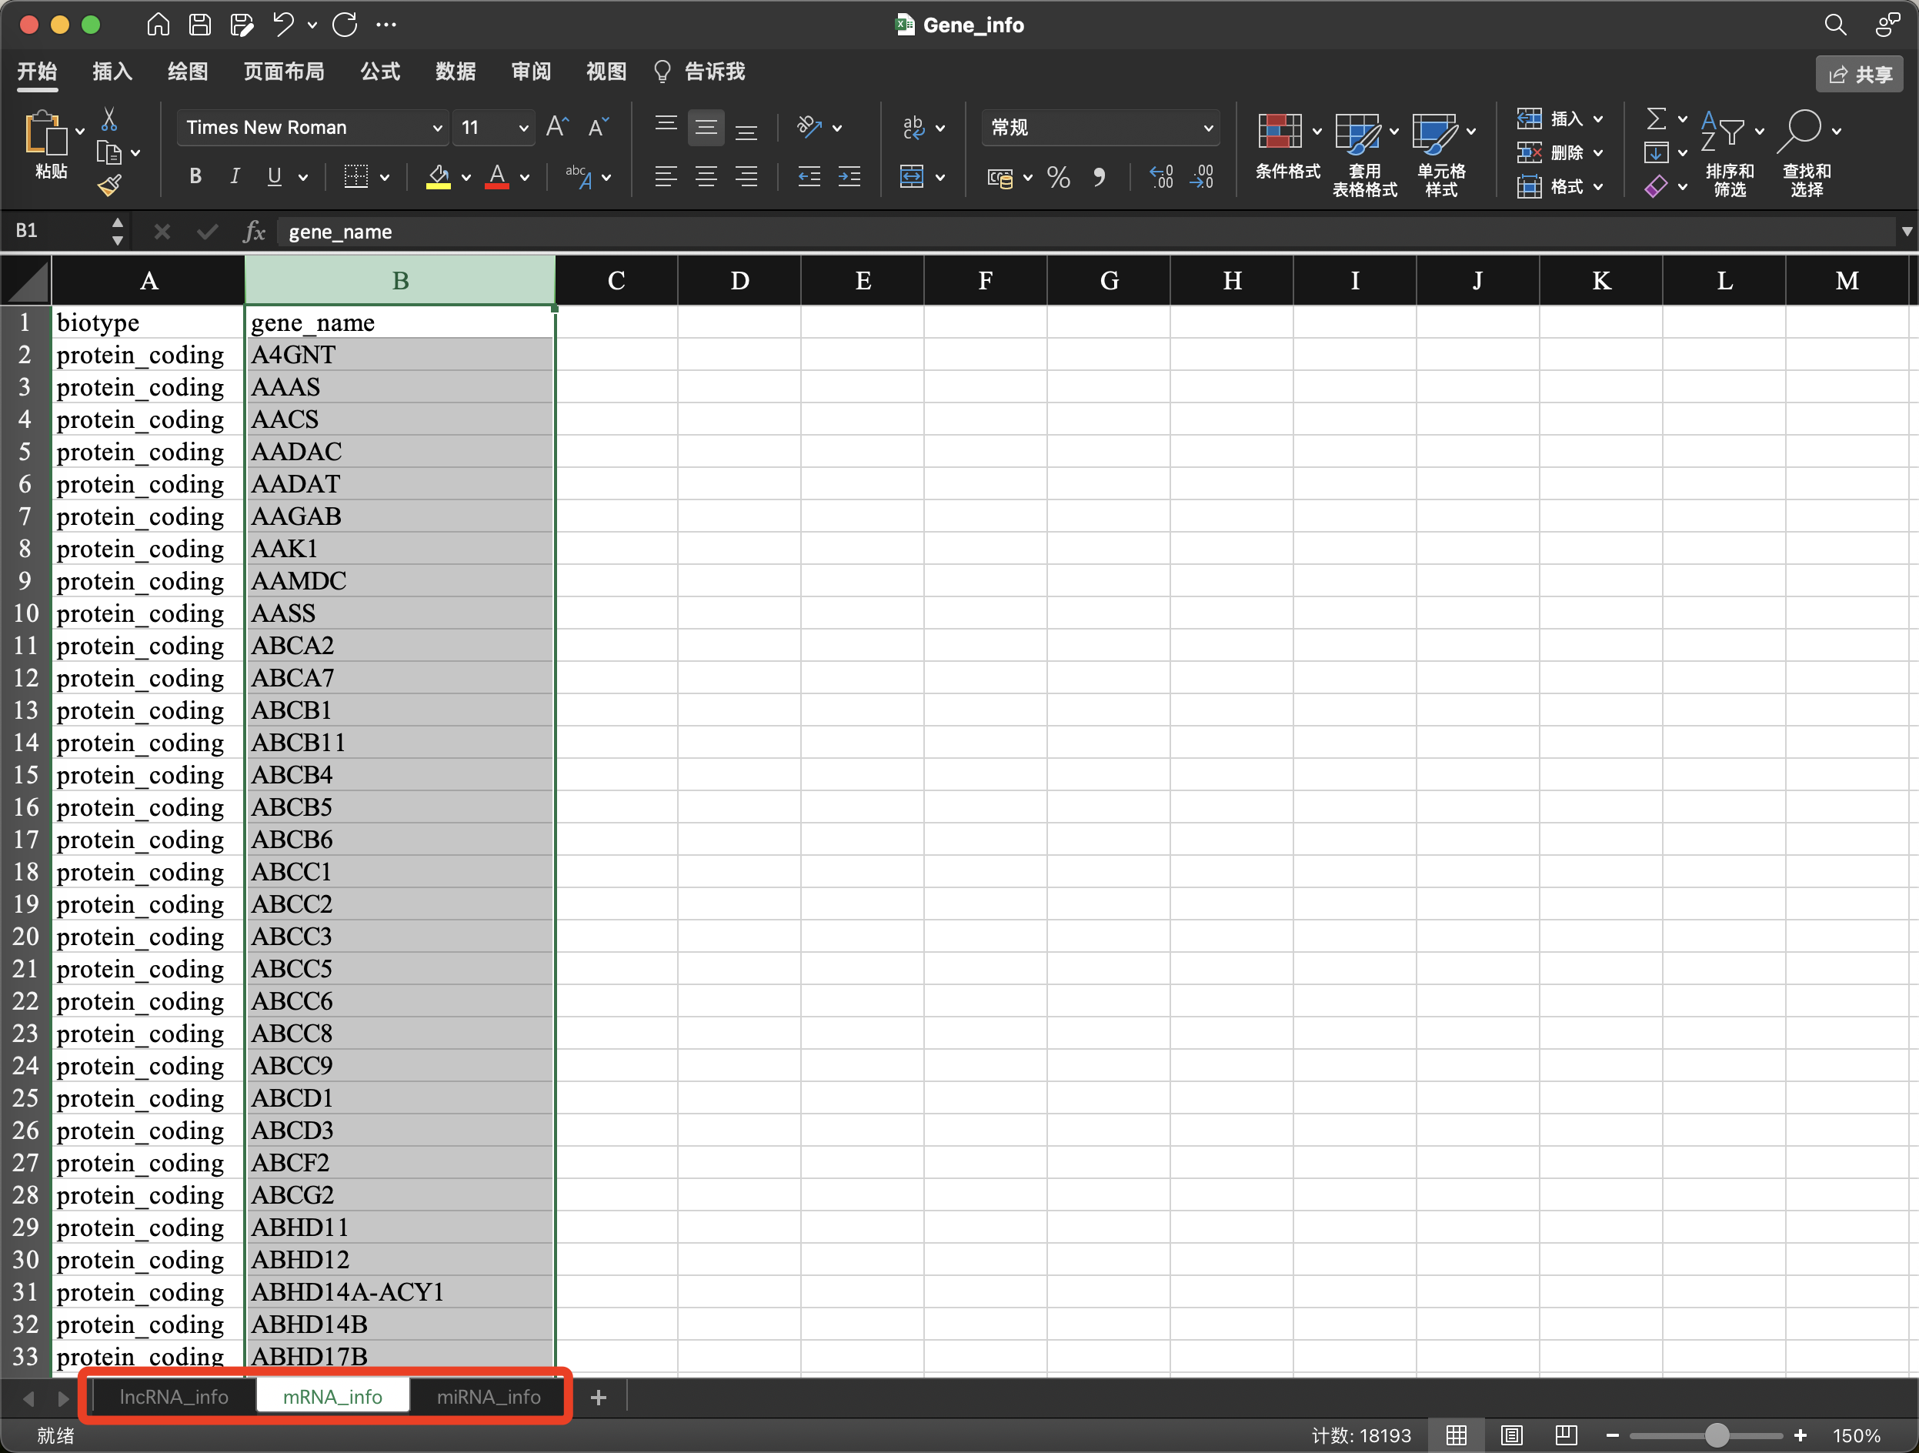The height and width of the screenshot is (1453, 1919).
Task: Click the Name Box showing B1
Action: (57, 231)
